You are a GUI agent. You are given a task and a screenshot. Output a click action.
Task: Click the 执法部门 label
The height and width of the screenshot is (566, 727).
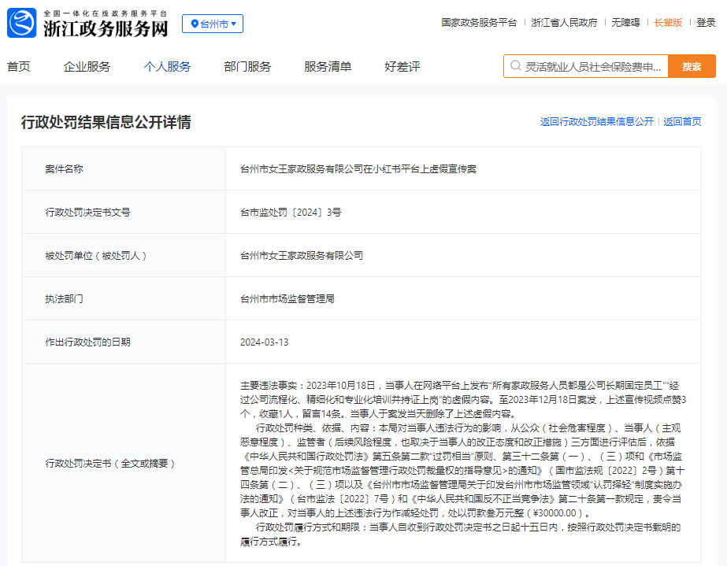pos(64,298)
